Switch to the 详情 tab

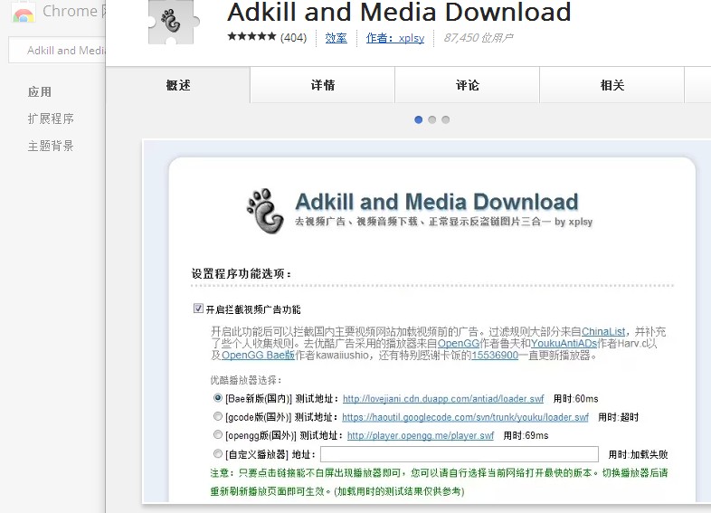(x=323, y=85)
